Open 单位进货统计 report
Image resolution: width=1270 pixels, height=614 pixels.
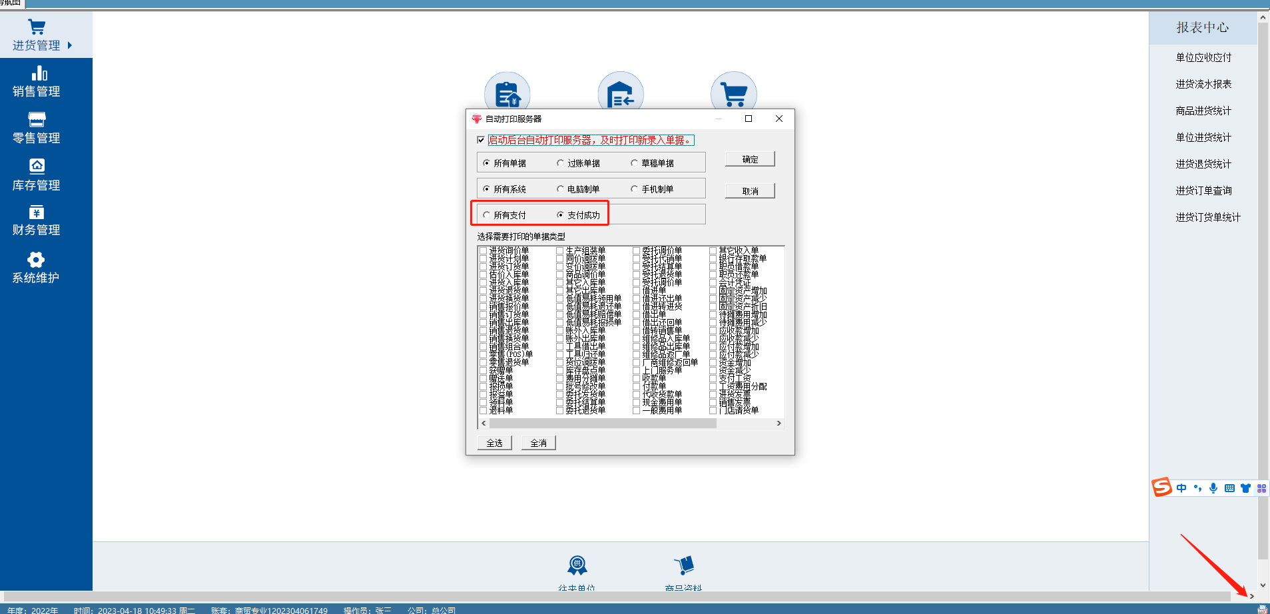coord(1203,137)
